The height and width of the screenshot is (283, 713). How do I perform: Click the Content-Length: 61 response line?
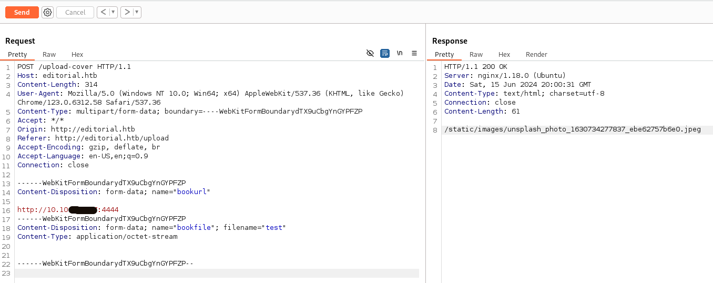pos(482,112)
